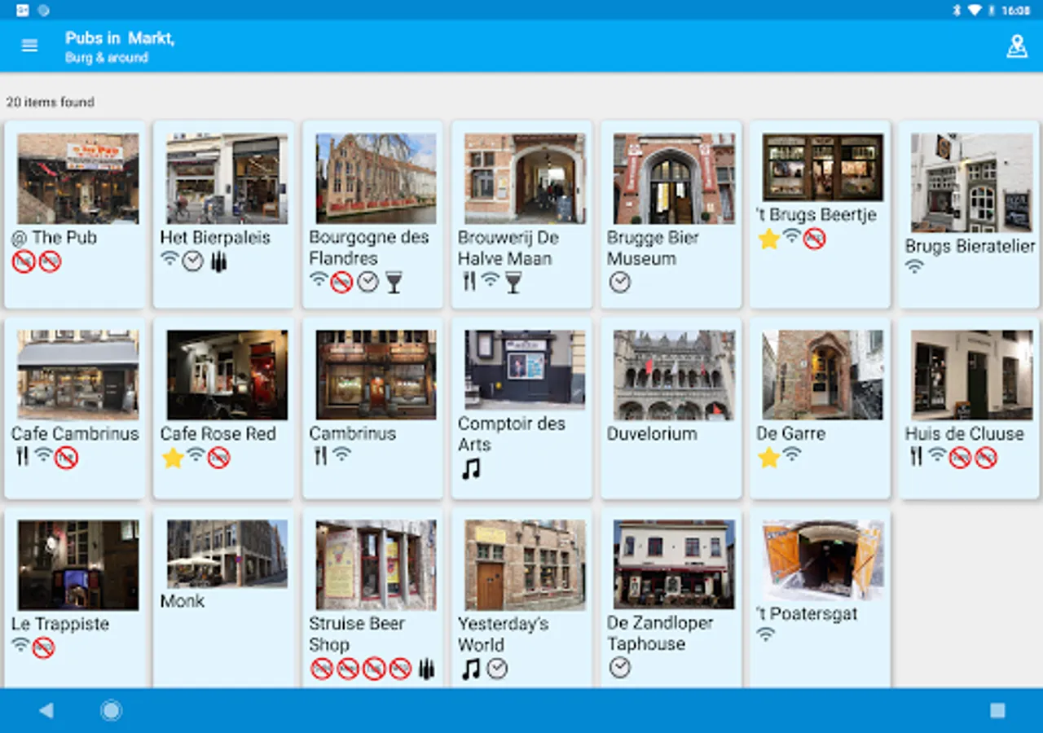
Task: Select the "Huis de Cluuse" name
Action: (965, 434)
